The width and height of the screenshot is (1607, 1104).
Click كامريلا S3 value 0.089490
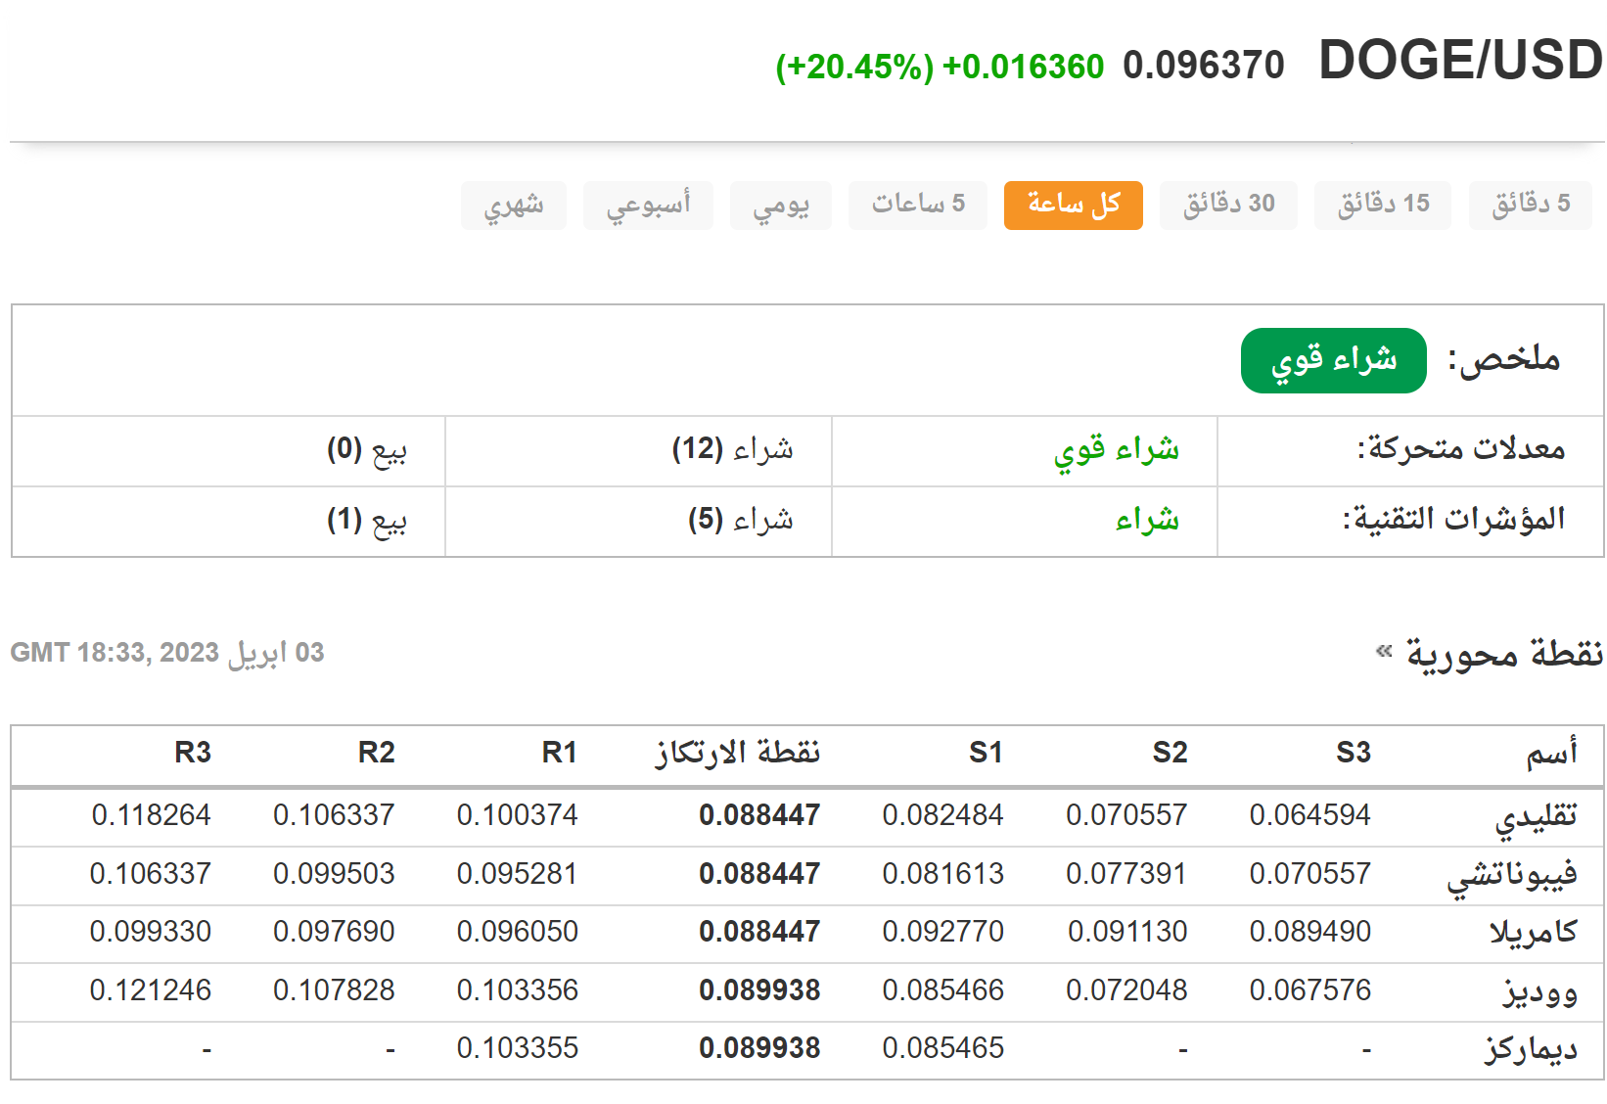click(x=1309, y=932)
